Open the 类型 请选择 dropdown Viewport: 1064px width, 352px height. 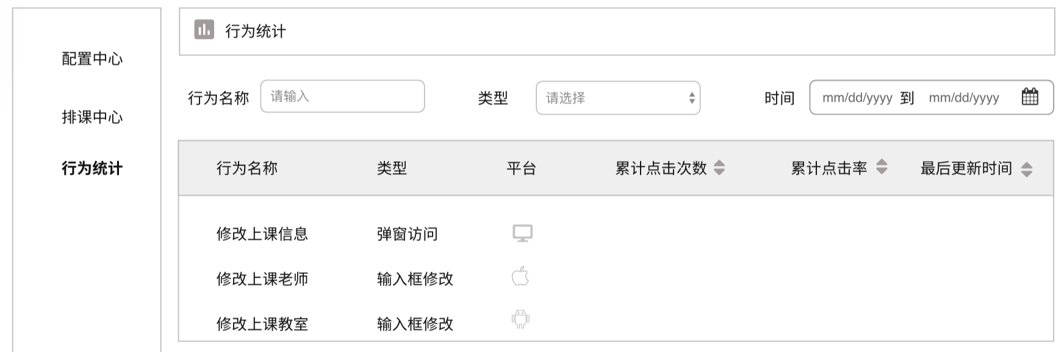[617, 98]
